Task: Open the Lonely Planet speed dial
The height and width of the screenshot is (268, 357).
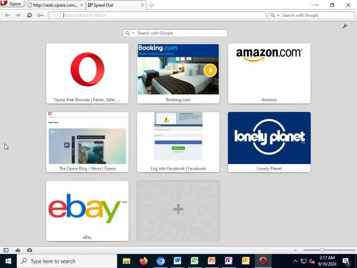Action: (x=269, y=142)
